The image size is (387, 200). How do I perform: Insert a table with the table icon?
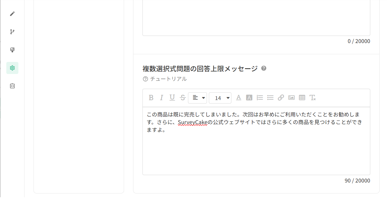coord(302,98)
